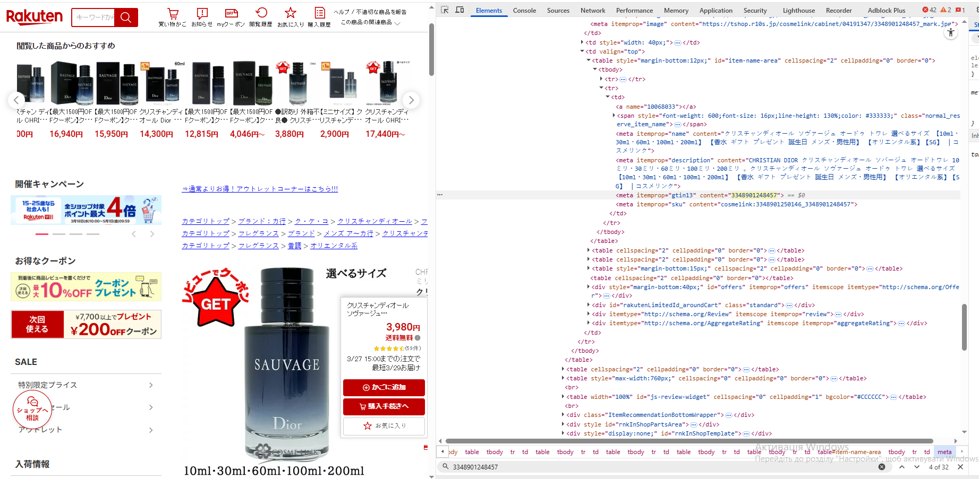The image size is (979, 479).
Task: Open the 1 issue indicator in DevTools
Action: point(960,10)
